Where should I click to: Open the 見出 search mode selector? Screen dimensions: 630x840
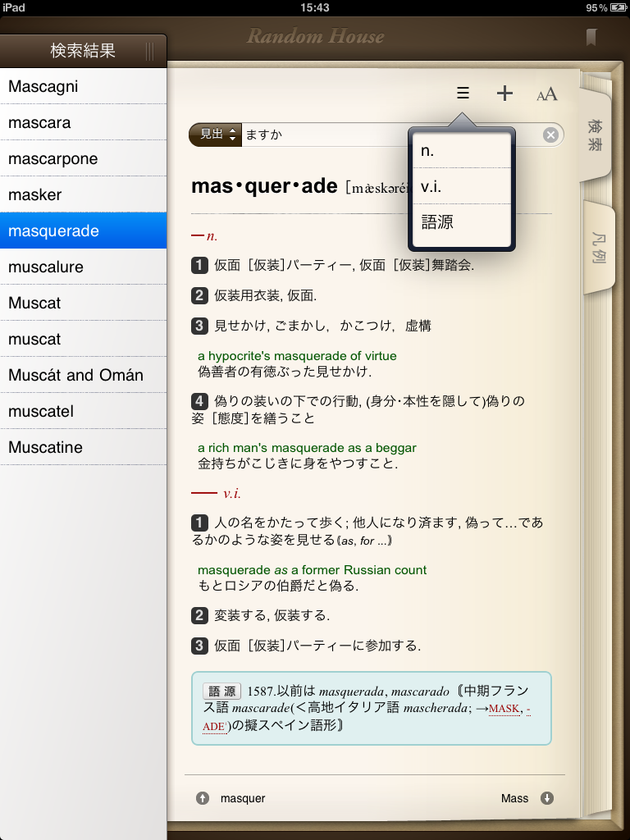215,135
